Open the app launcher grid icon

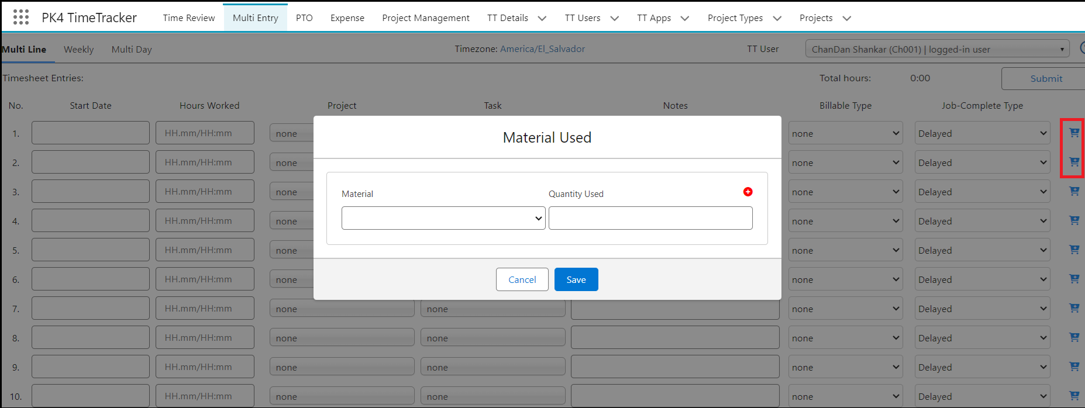click(21, 18)
